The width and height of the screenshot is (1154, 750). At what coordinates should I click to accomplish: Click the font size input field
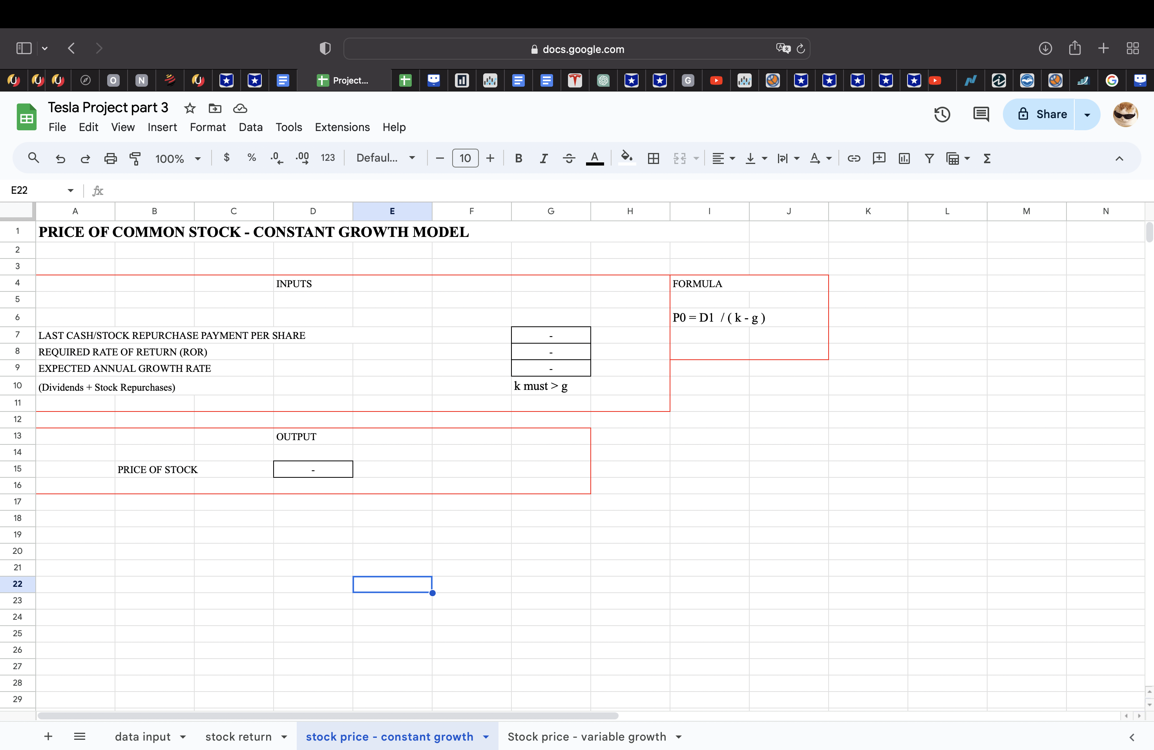(464, 158)
